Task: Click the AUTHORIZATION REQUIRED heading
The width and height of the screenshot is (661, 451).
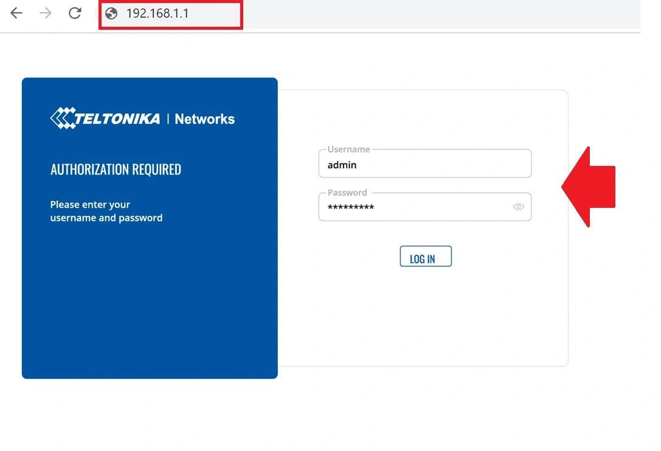Action: (x=116, y=170)
